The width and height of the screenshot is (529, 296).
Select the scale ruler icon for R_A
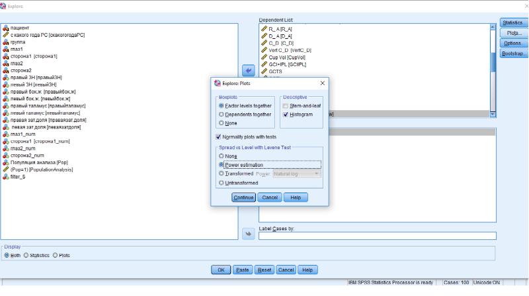click(x=264, y=29)
